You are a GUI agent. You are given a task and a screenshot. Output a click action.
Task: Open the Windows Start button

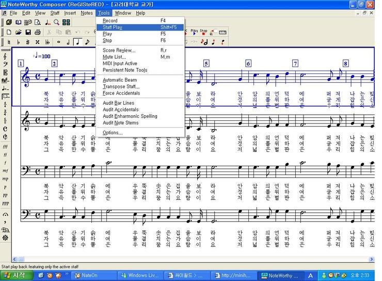coord(16,275)
